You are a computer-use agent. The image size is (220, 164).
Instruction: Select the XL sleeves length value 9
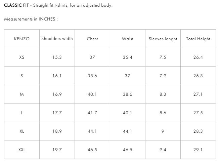(x=163, y=131)
